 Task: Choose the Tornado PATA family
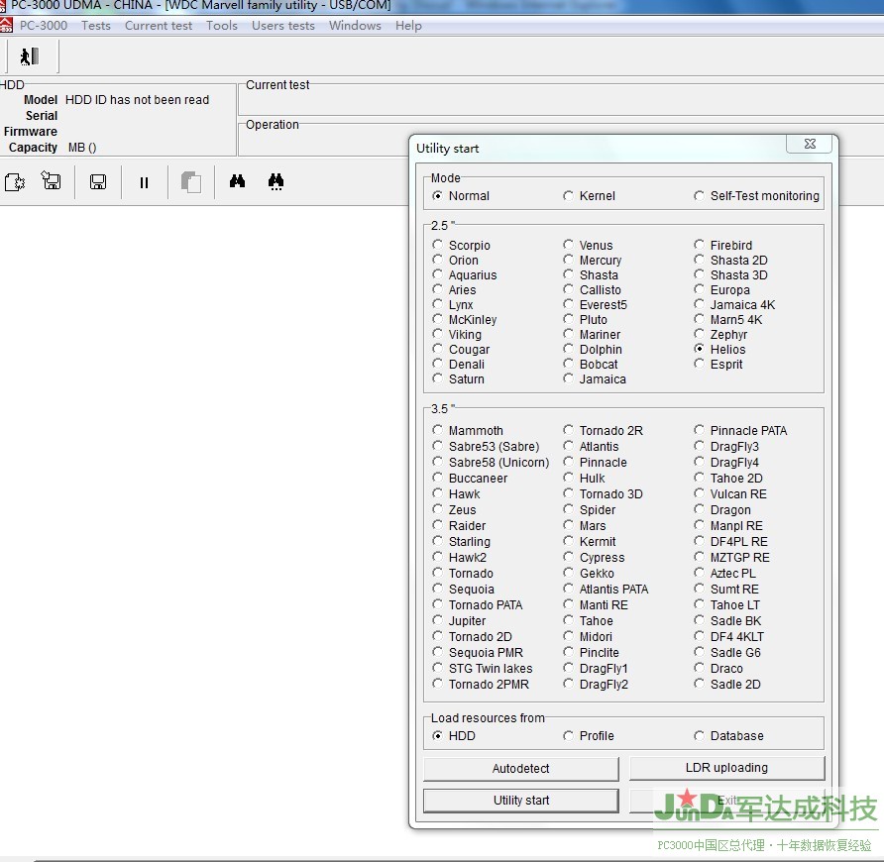pyautogui.click(x=437, y=604)
